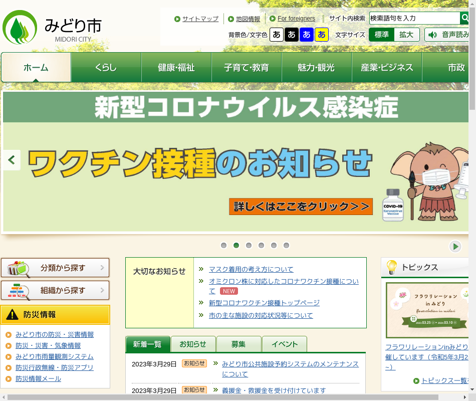Open the flower relay topics thumbnail
This screenshot has height=401, width=476.
point(428,310)
